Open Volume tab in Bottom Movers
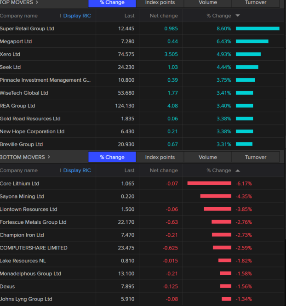Viewport: 286px width, 306px height. [x=208, y=157]
